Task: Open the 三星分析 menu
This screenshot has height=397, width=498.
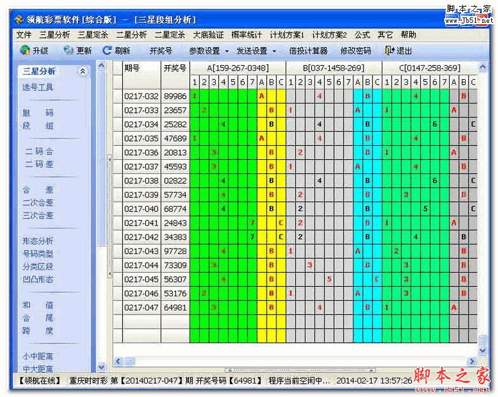Action: point(54,34)
